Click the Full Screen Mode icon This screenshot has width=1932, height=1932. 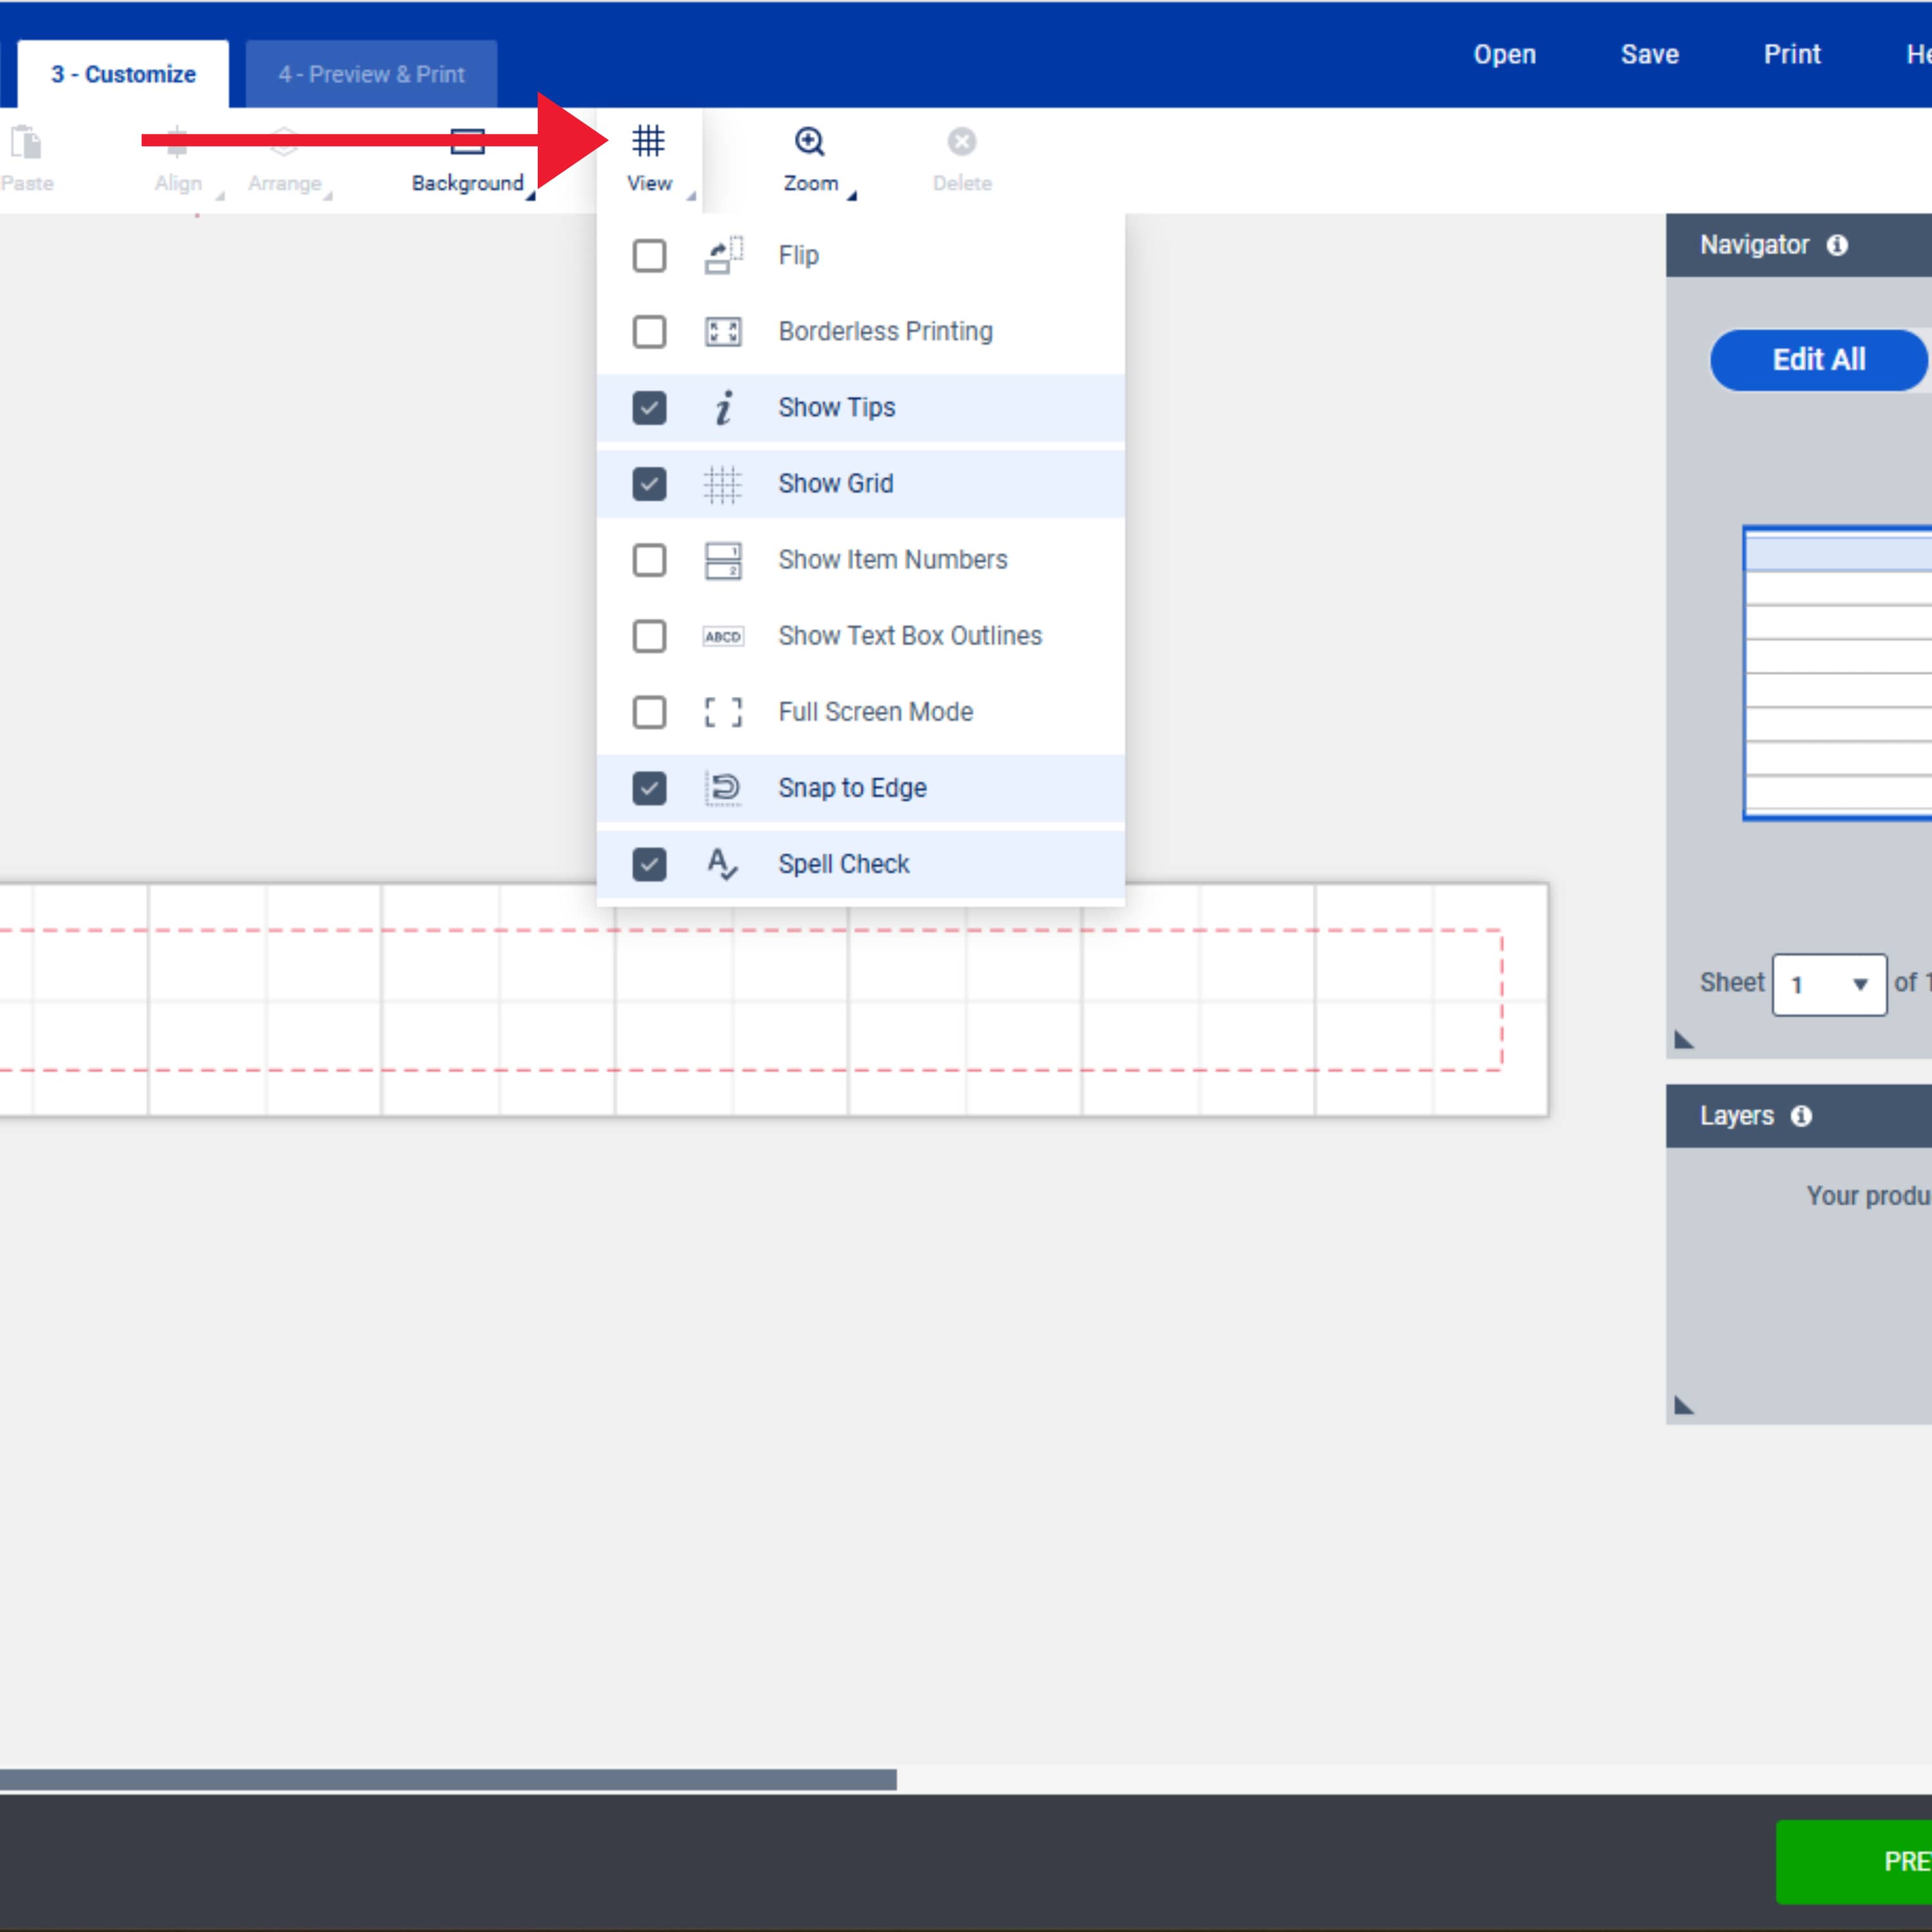pyautogui.click(x=722, y=711)
